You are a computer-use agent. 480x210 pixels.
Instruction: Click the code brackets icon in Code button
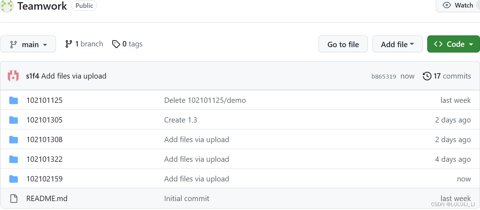438,44
